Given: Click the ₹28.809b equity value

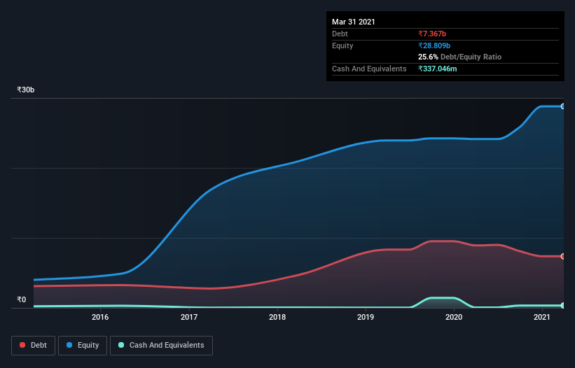Looking at the screenshot, I should point(434,45).
